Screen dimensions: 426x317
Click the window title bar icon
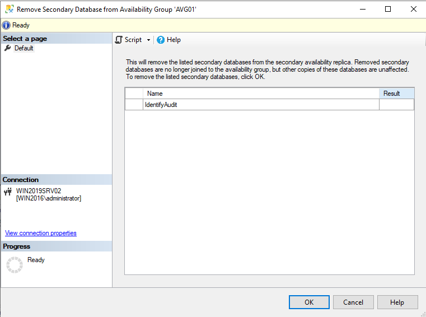click(x=10, y=10)
